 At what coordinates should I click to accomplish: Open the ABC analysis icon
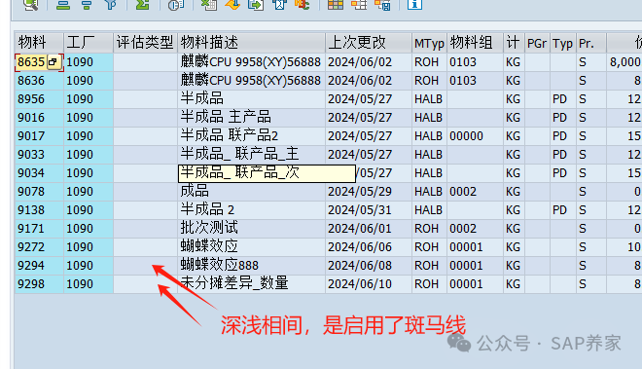pos(303,4)
